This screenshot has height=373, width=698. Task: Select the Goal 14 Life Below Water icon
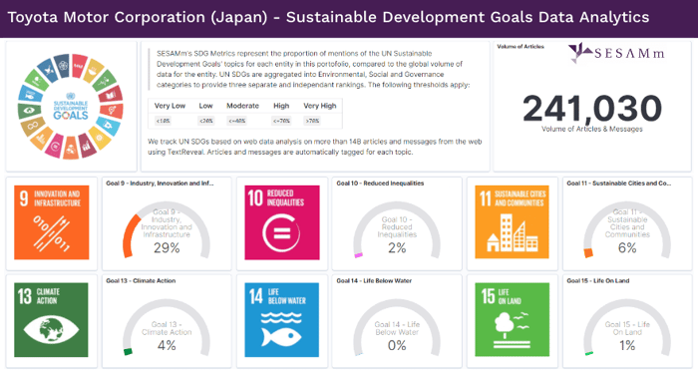[282, 320]
